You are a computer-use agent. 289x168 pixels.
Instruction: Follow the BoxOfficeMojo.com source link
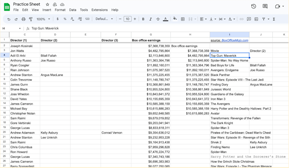pos(235,40)
